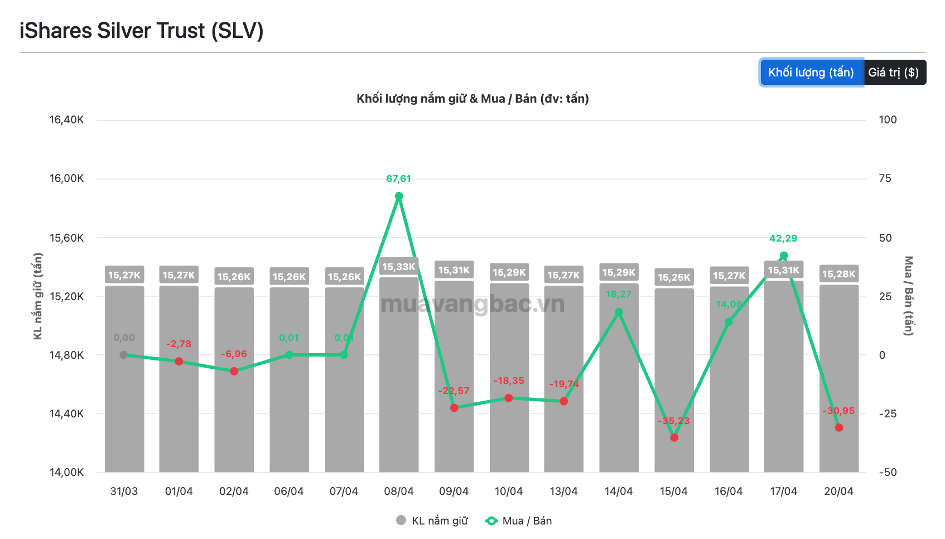The height and width of the screenshot is (539, 945).
Task: Click the holdings bar for 10/04
Action: click(509, 435)
